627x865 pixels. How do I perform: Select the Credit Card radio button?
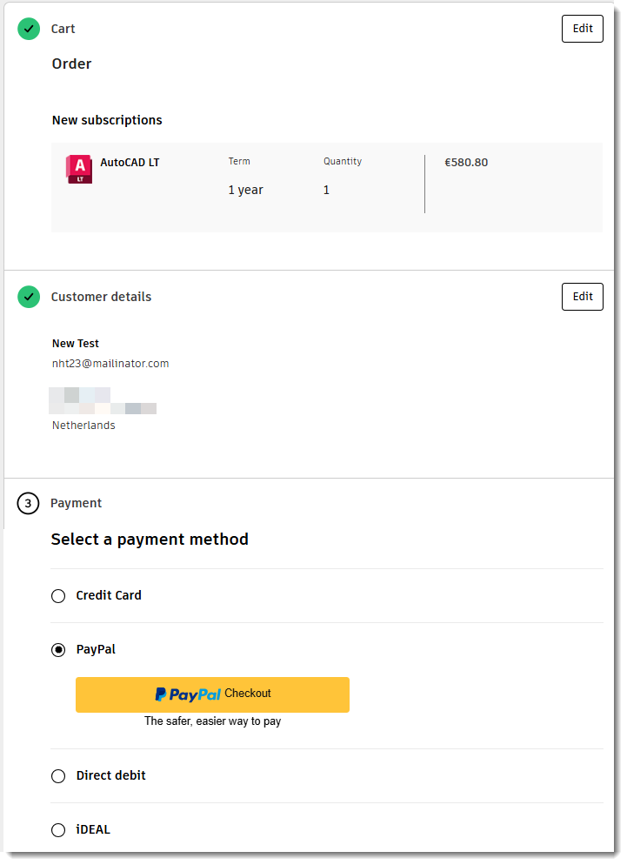[58, 596]
